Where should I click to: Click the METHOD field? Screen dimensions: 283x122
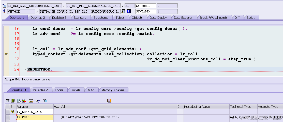(x=21, y=11)
